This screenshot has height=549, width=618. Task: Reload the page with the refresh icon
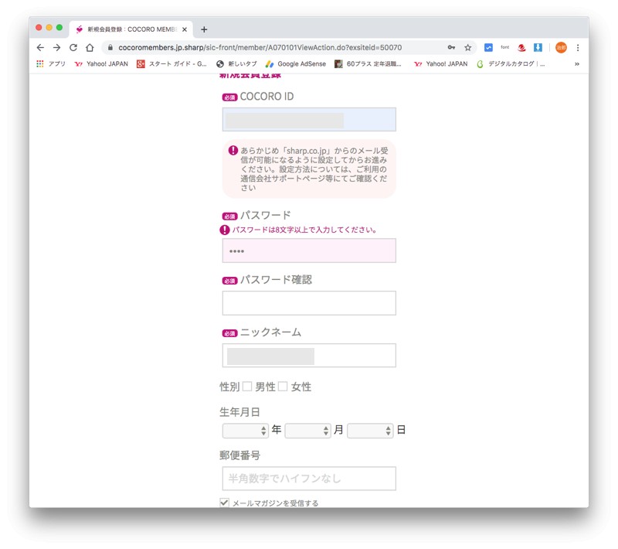click(x=73, y=47)
